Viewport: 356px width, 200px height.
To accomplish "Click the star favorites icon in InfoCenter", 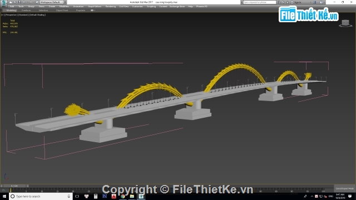I will click(288, 2).
